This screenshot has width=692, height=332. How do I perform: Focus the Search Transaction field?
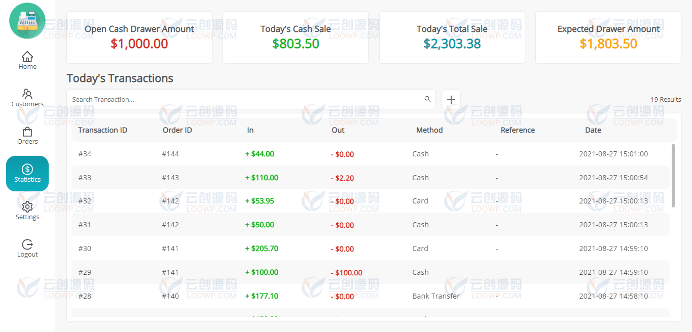tap(251, 99)
